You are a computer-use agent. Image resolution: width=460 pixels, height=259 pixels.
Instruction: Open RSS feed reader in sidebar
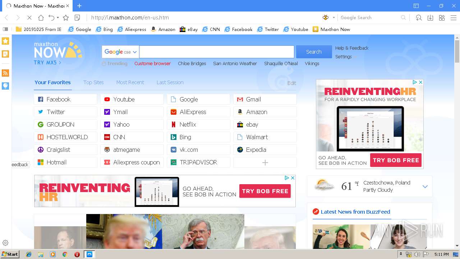coord(5,73)
